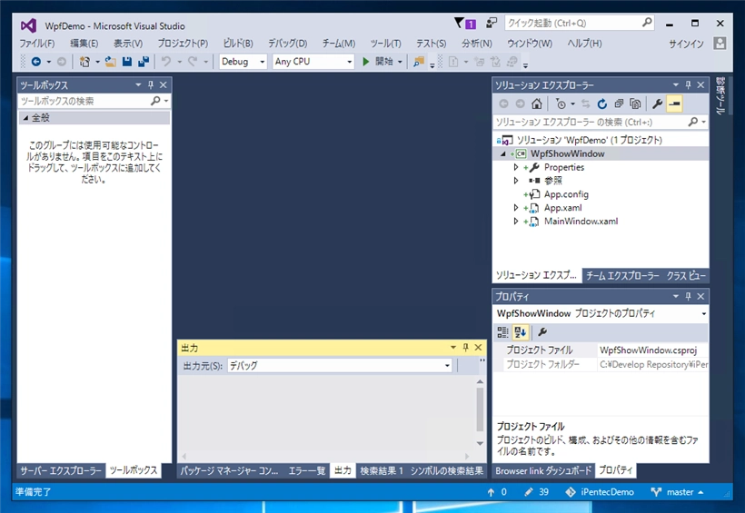Toggle pin on the プロパティ panel

(x=688, y=296)
